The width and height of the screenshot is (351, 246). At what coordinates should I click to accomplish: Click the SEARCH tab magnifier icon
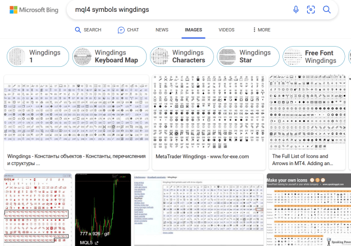tap(78, 30)
